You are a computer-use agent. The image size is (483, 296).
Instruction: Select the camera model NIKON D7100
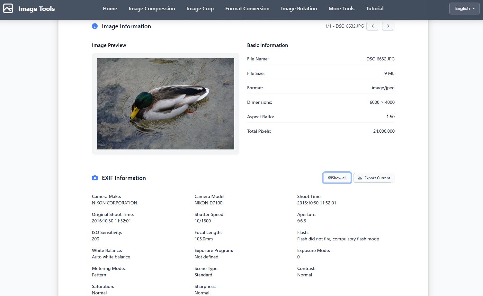click(208, 203)
